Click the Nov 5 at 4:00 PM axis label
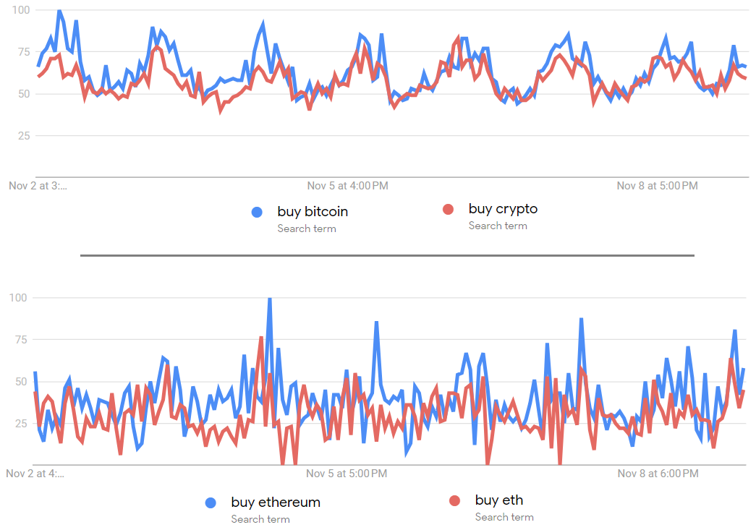The width and height of the screenshot is (756, 530). tap(347, 186)
